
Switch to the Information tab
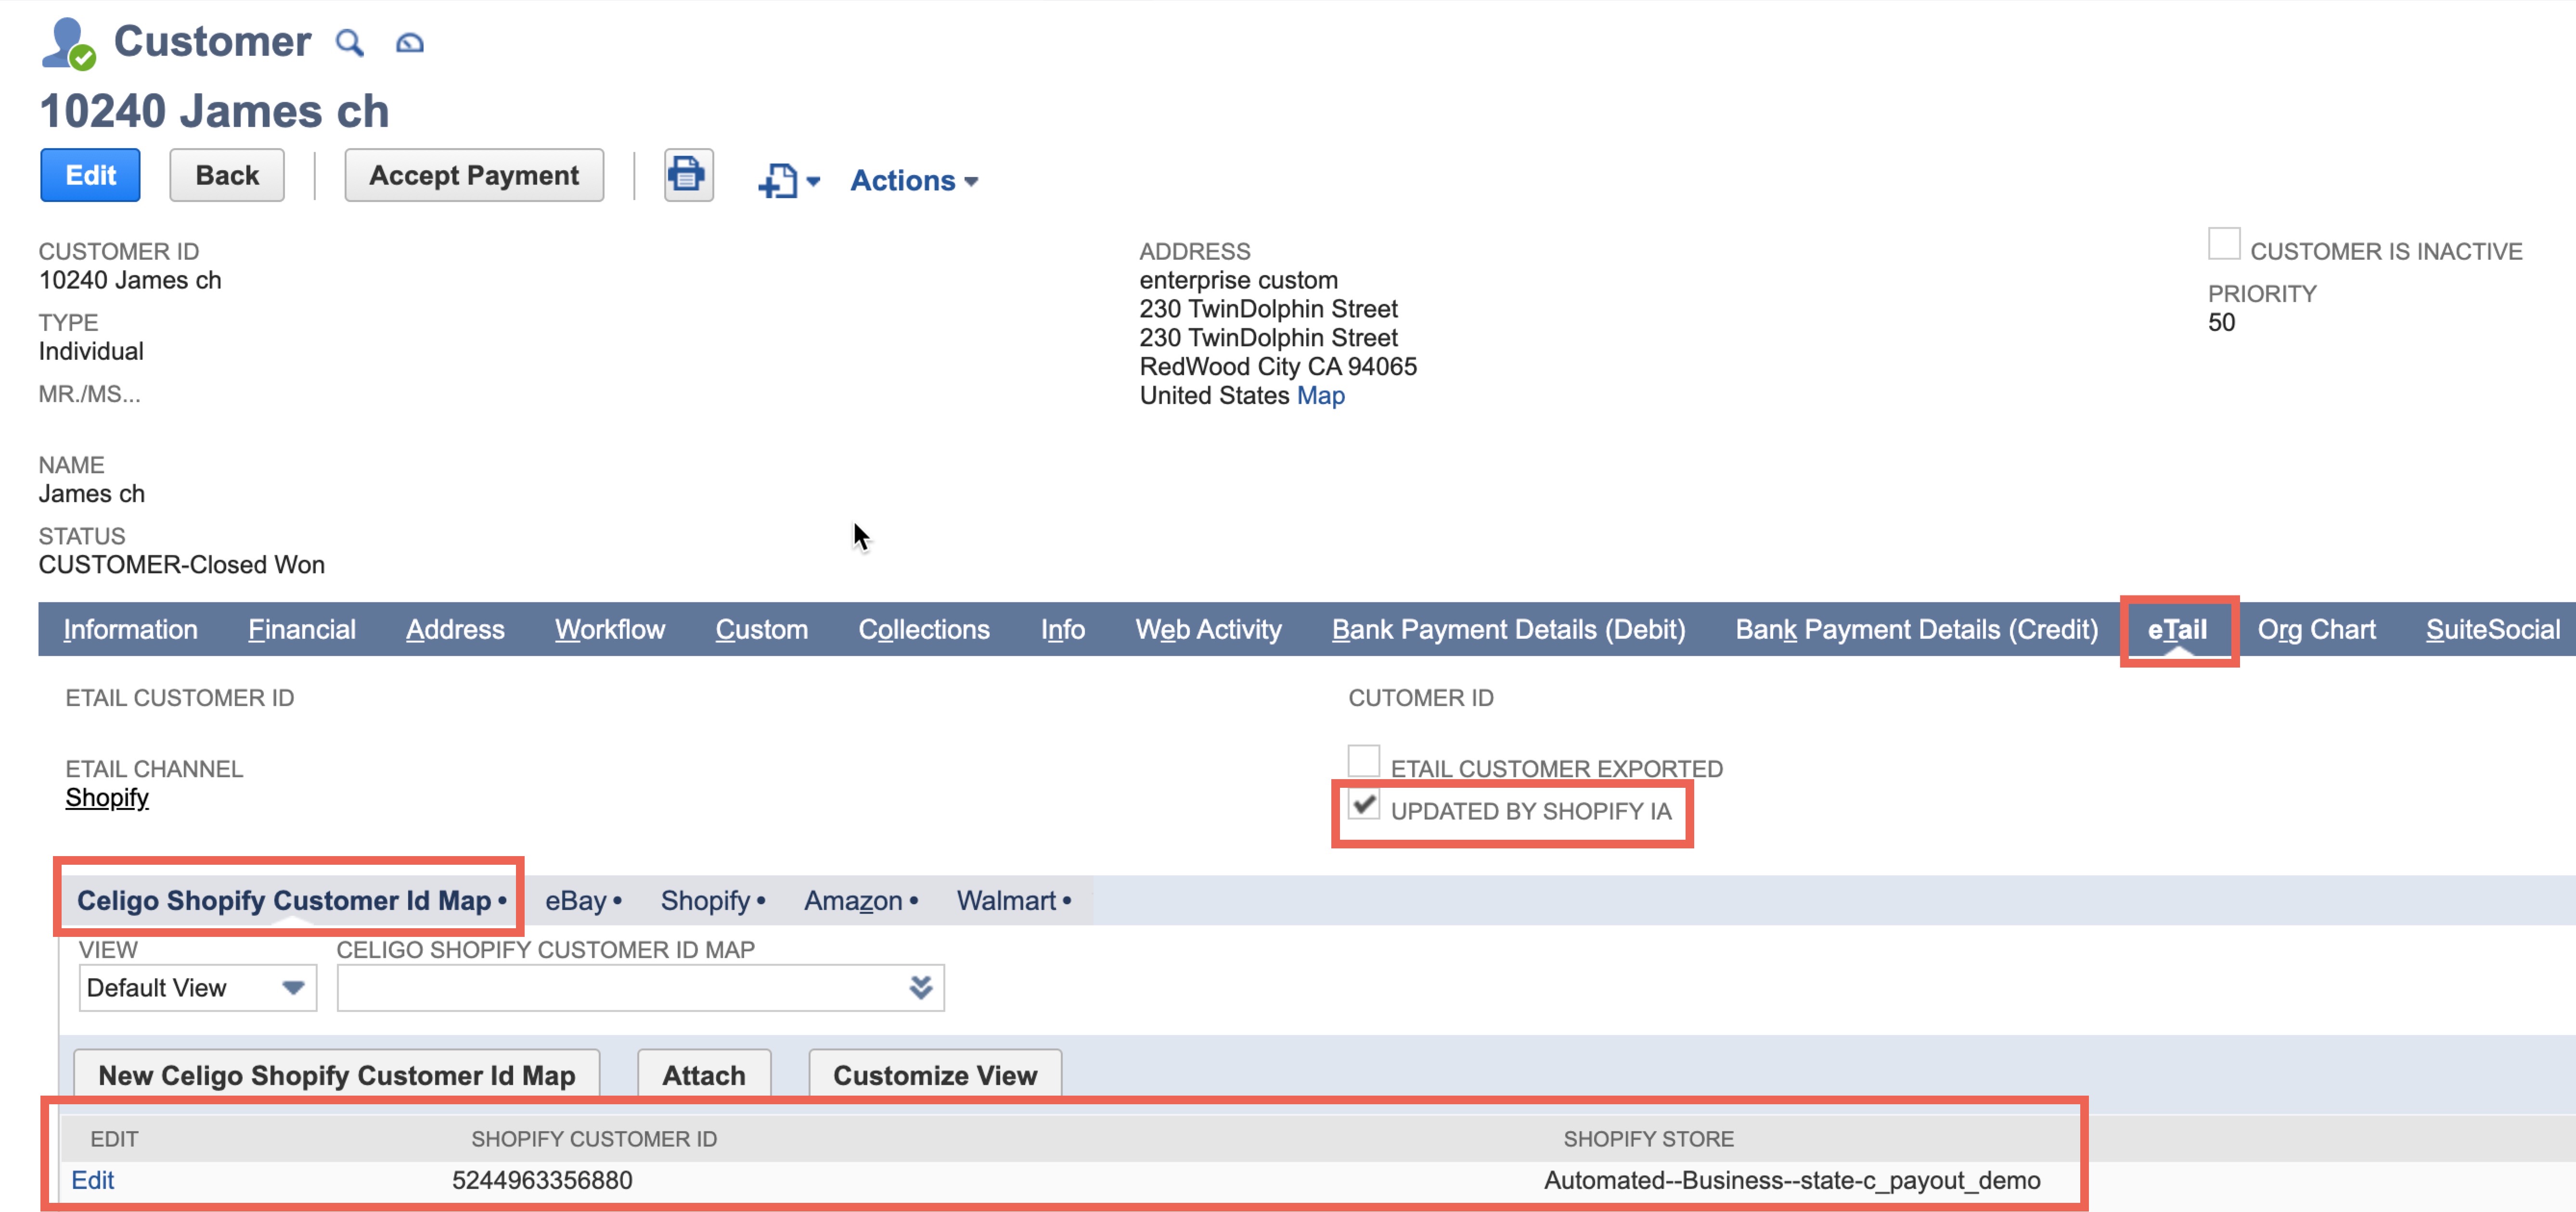(130, 630)
